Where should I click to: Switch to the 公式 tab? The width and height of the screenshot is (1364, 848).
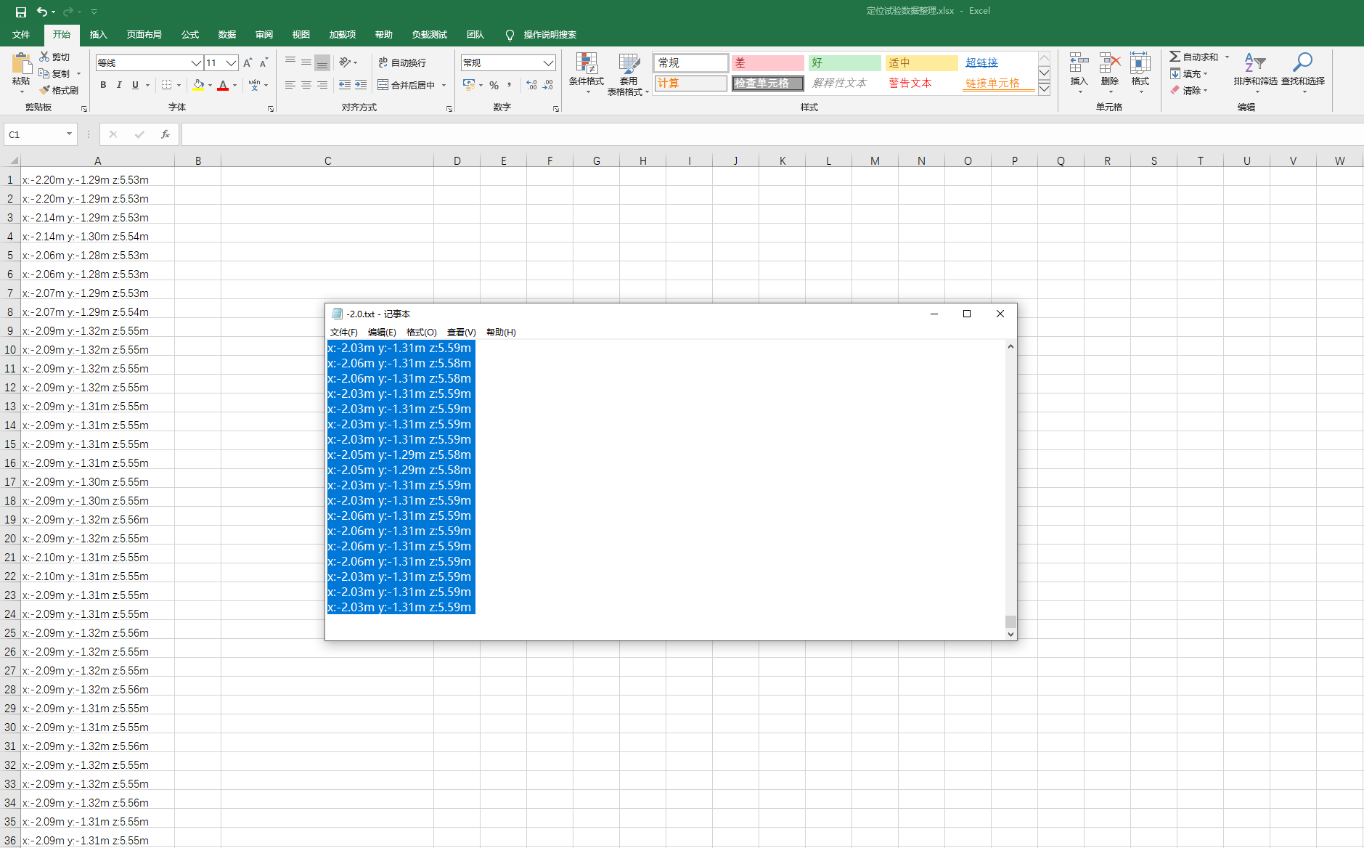point(190,34)
